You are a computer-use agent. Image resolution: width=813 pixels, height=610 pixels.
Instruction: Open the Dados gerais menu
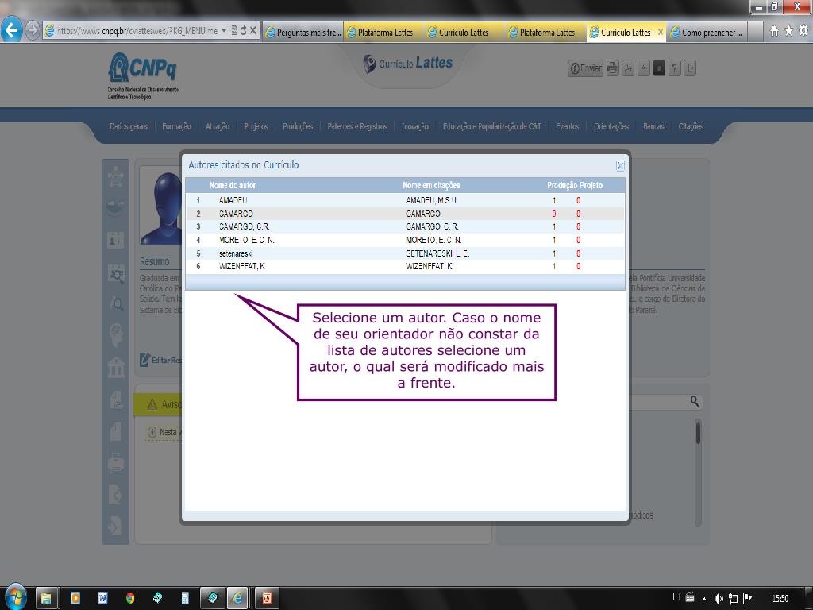[x=129, y=126]
